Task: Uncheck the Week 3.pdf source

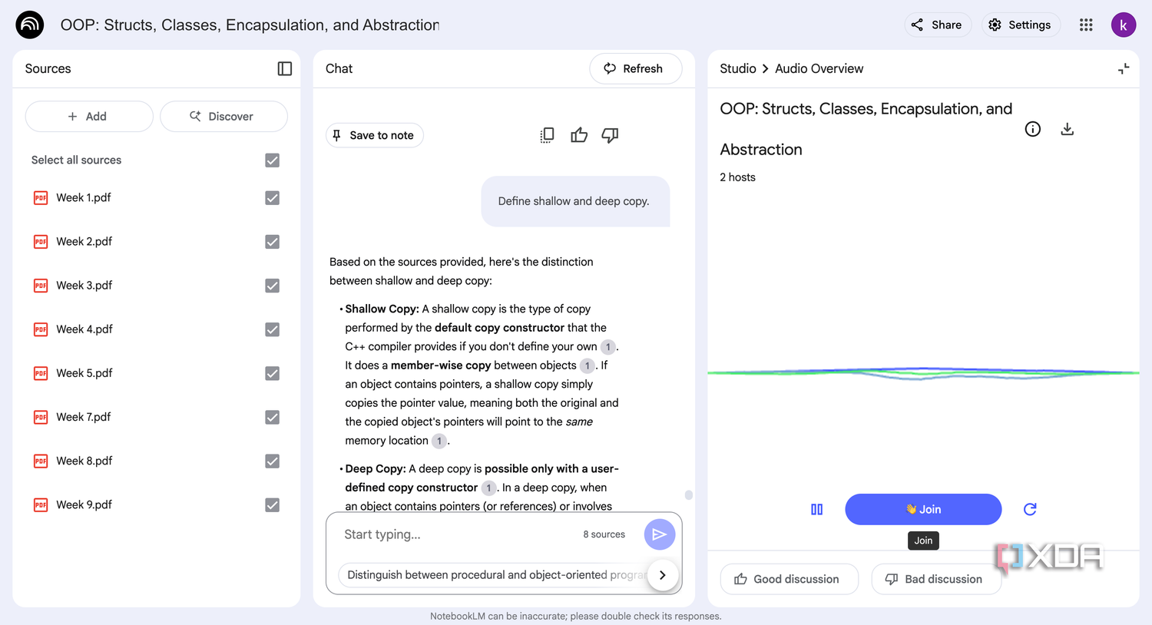Action: pyautogui.click(x=272, y=286)
